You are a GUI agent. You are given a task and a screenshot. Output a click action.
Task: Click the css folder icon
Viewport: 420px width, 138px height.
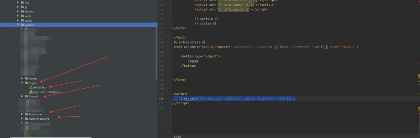click(x=22, y=3)
